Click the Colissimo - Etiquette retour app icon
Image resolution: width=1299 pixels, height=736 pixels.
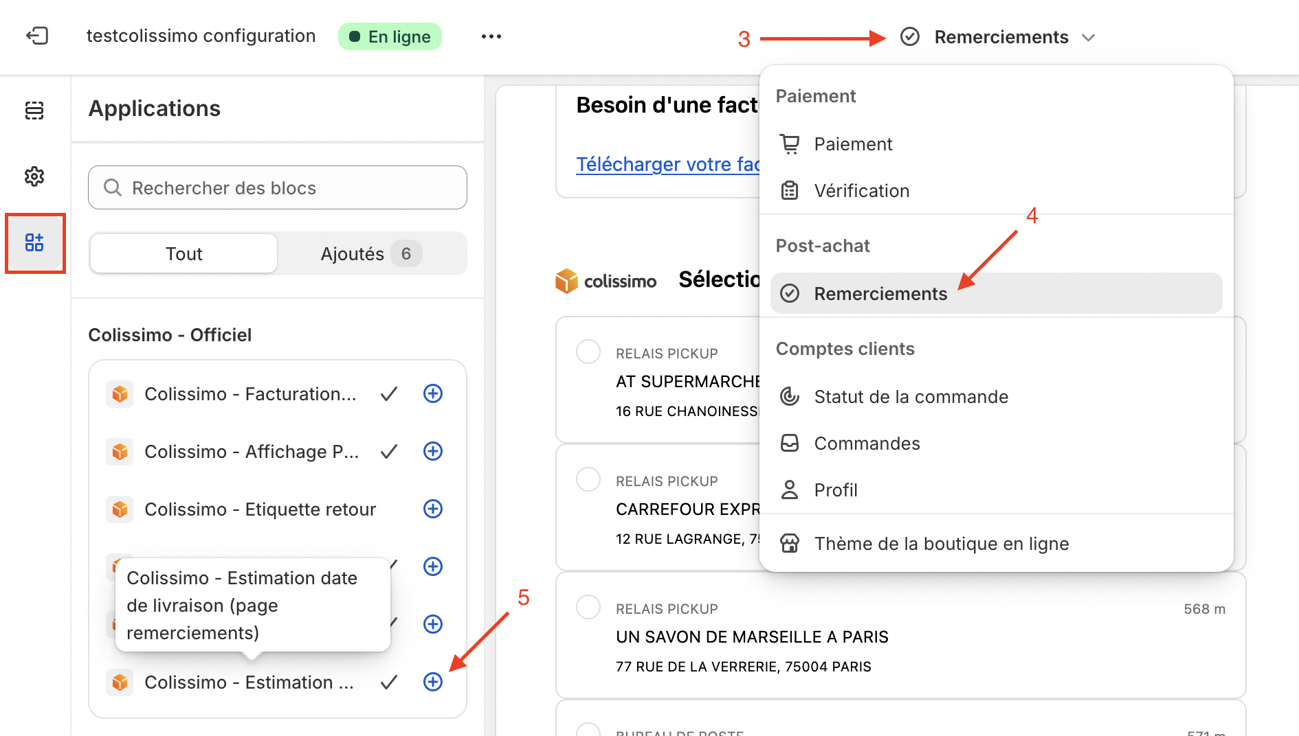[120, 509]
